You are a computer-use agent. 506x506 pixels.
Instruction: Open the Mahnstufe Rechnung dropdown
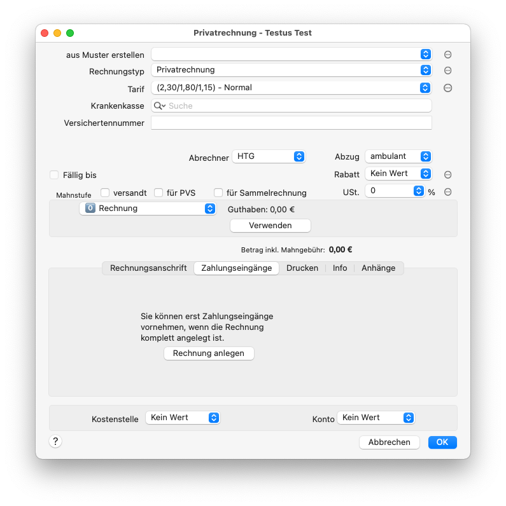coord(148,209)
